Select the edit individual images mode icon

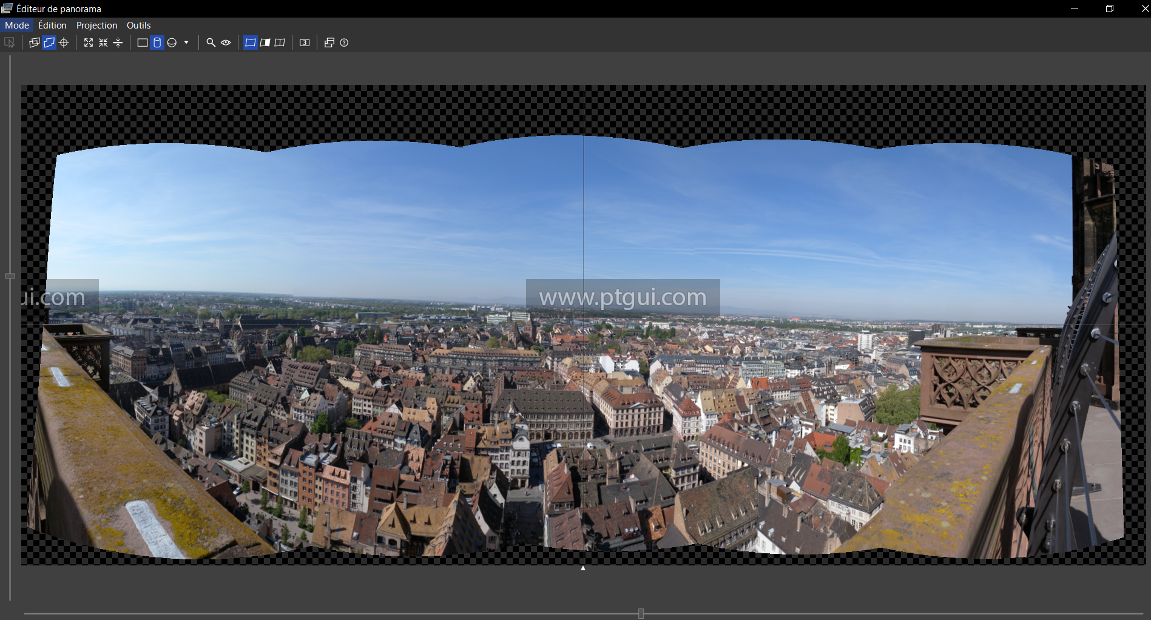point(35,42)
